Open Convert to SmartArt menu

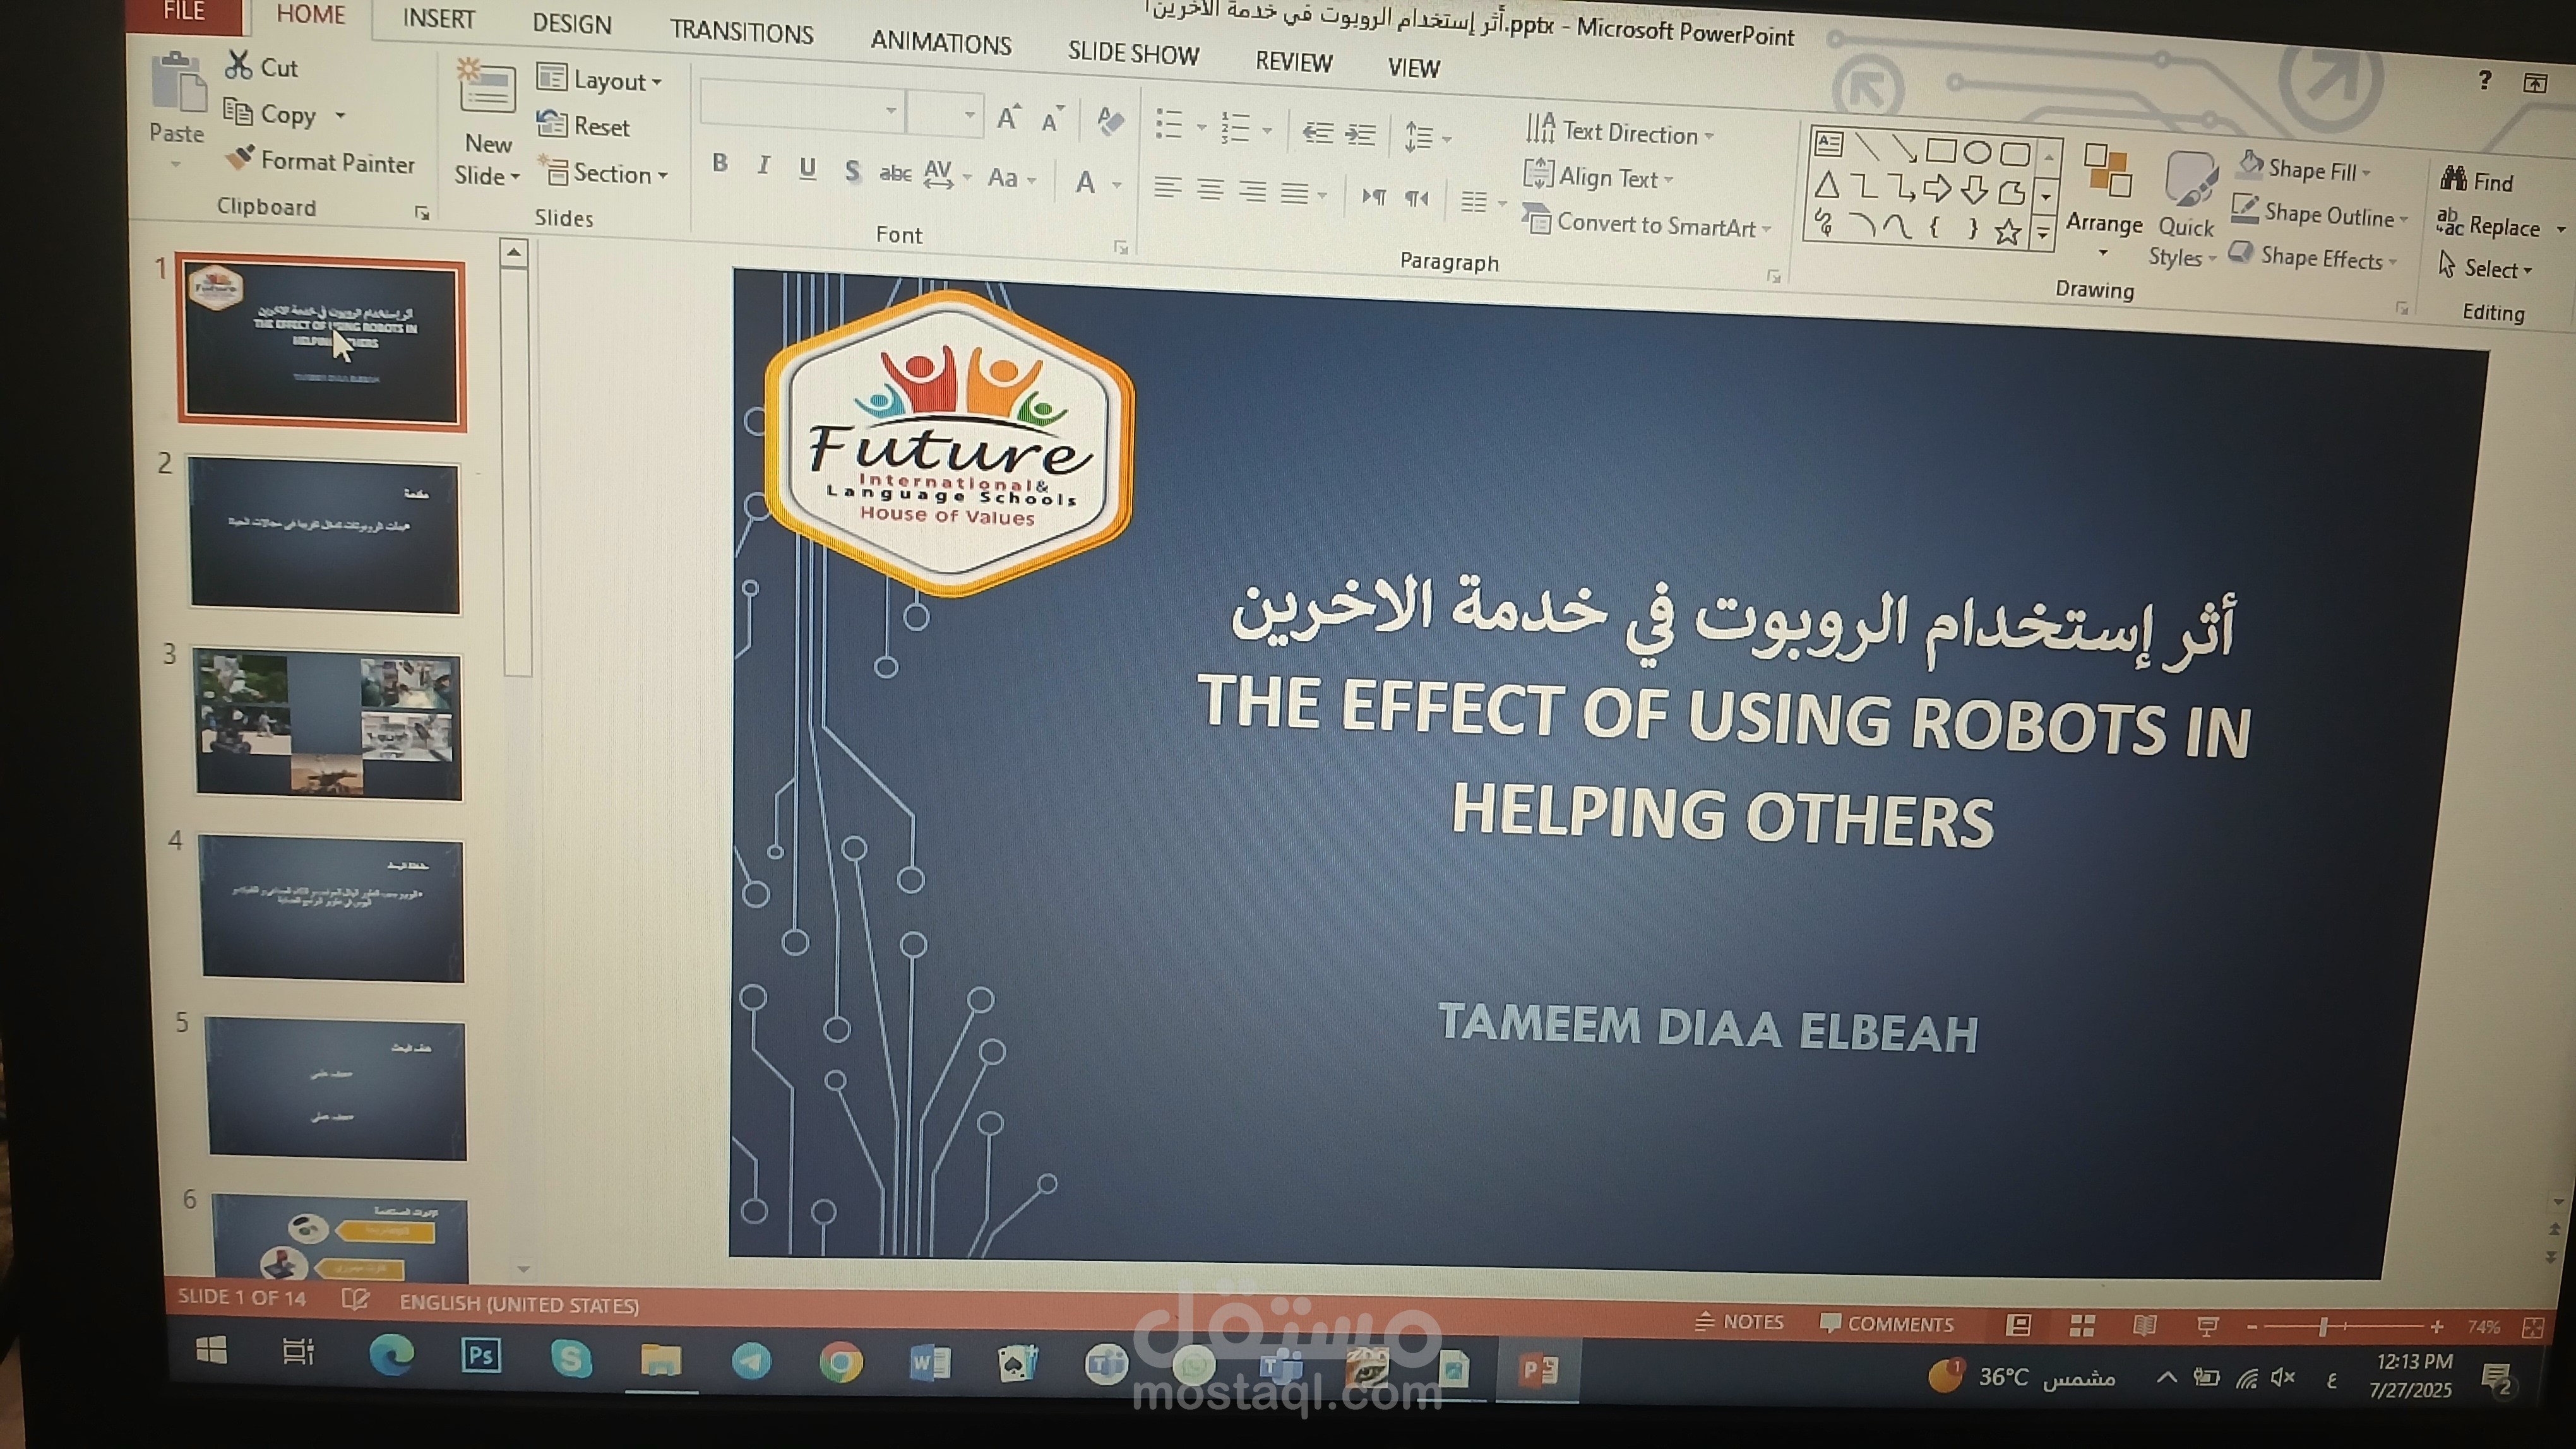point(1647,223)
